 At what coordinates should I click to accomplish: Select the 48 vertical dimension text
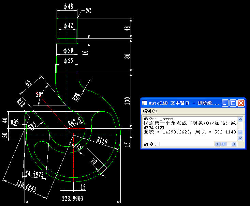click(127, 29)
